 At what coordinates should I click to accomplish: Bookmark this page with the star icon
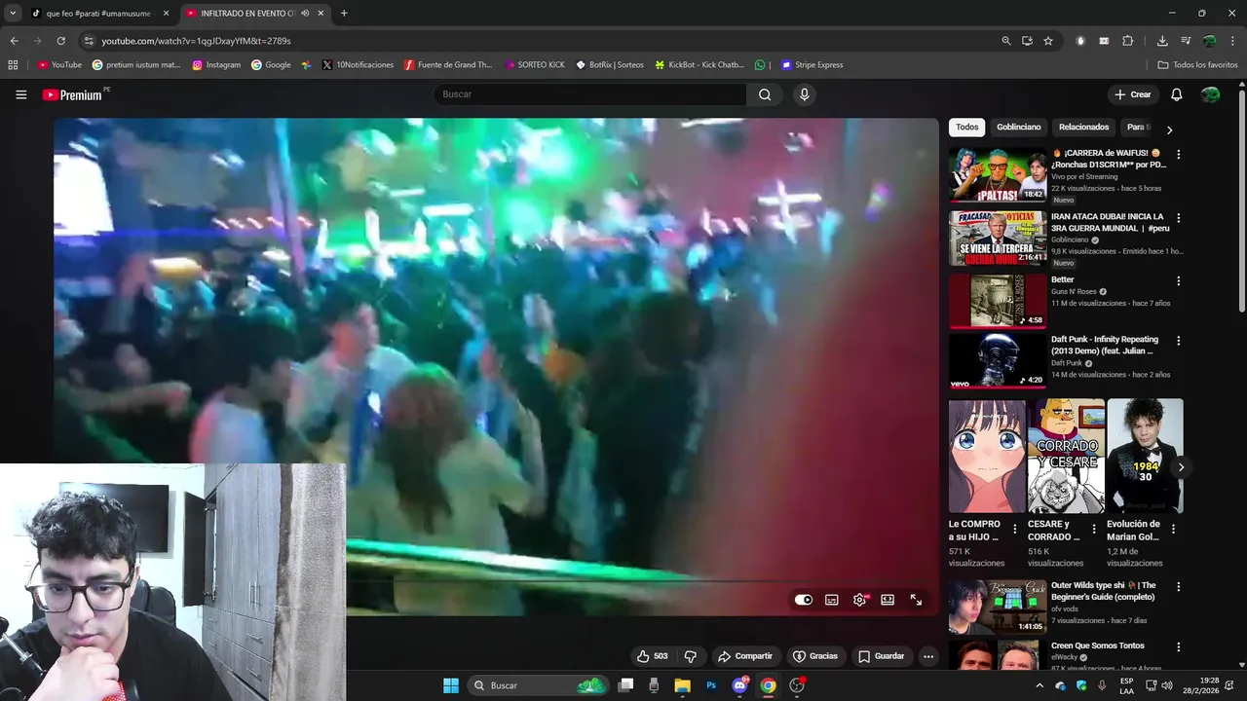point(1048,41)
